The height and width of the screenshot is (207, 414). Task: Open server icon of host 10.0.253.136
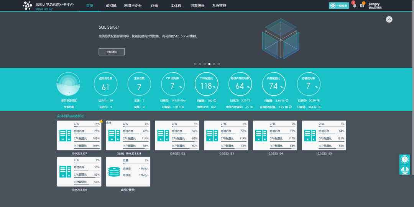pos(65,172)
